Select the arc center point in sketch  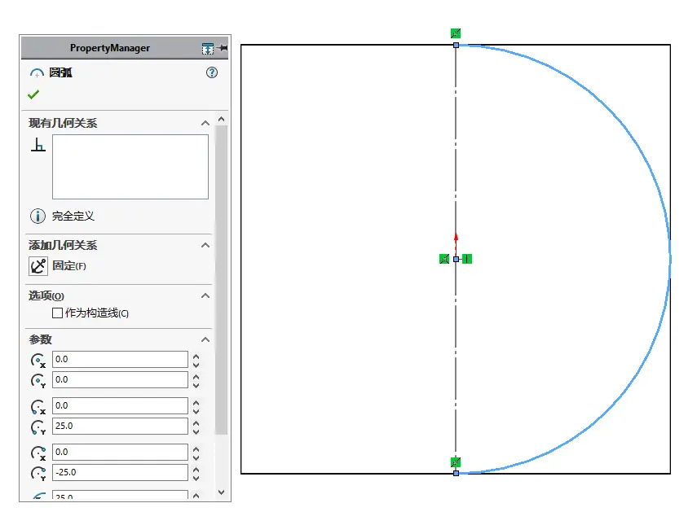(456, 259)
